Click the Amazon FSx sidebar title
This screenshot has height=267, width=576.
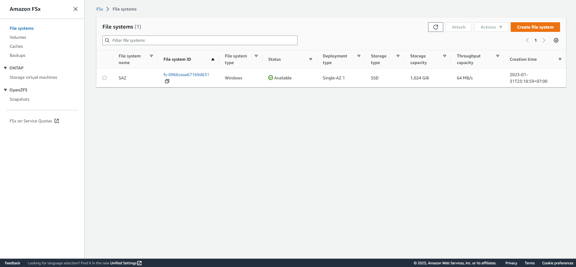(25, 9)
